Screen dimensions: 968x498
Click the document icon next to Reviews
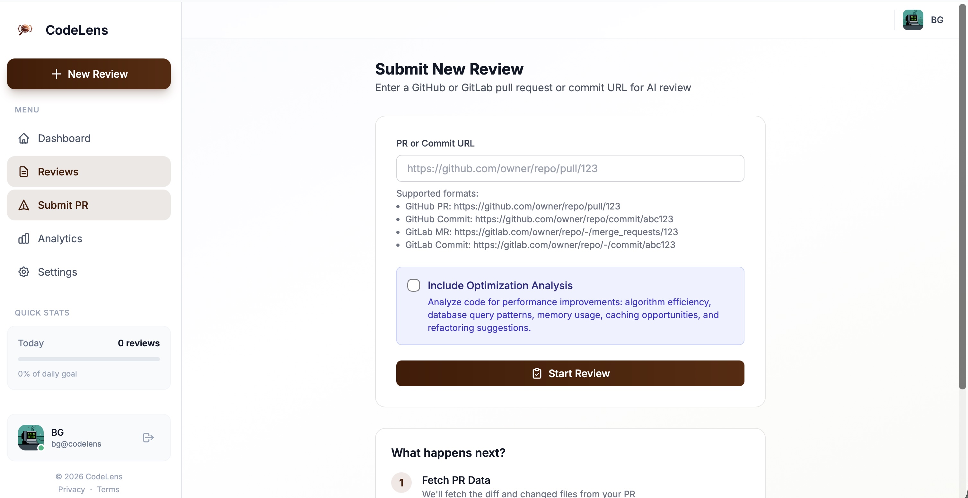pos(24,171)
